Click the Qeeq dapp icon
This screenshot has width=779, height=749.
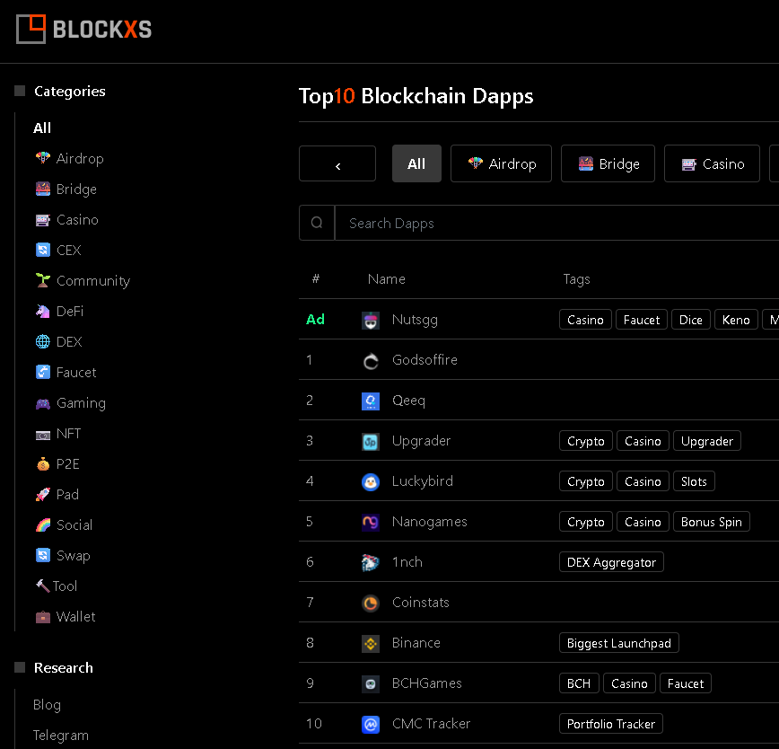(x=371, y=401)
